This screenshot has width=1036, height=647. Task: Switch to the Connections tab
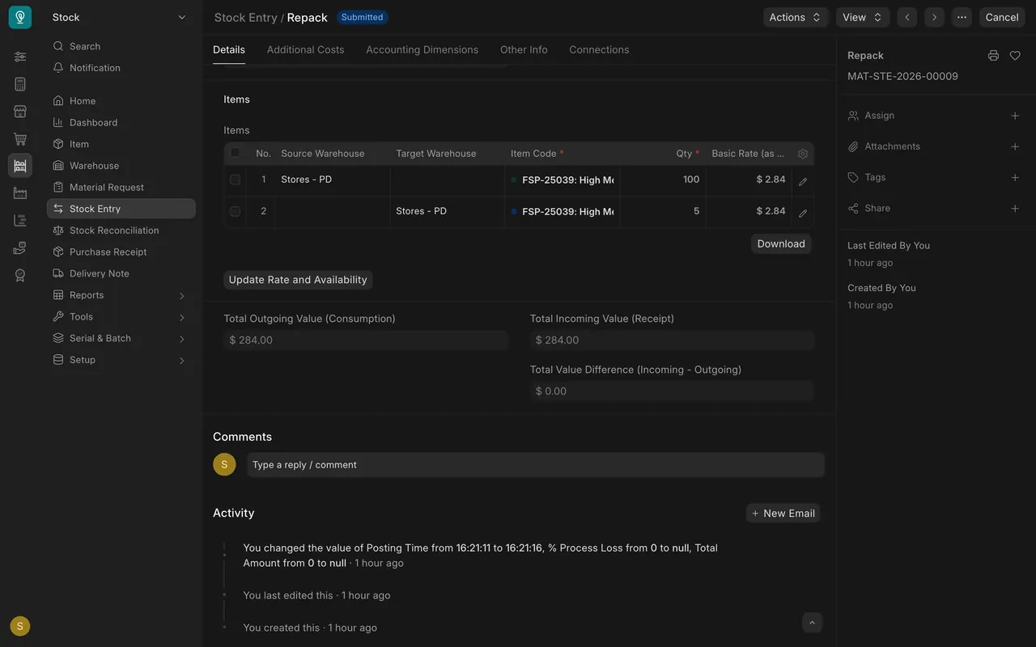599,49
